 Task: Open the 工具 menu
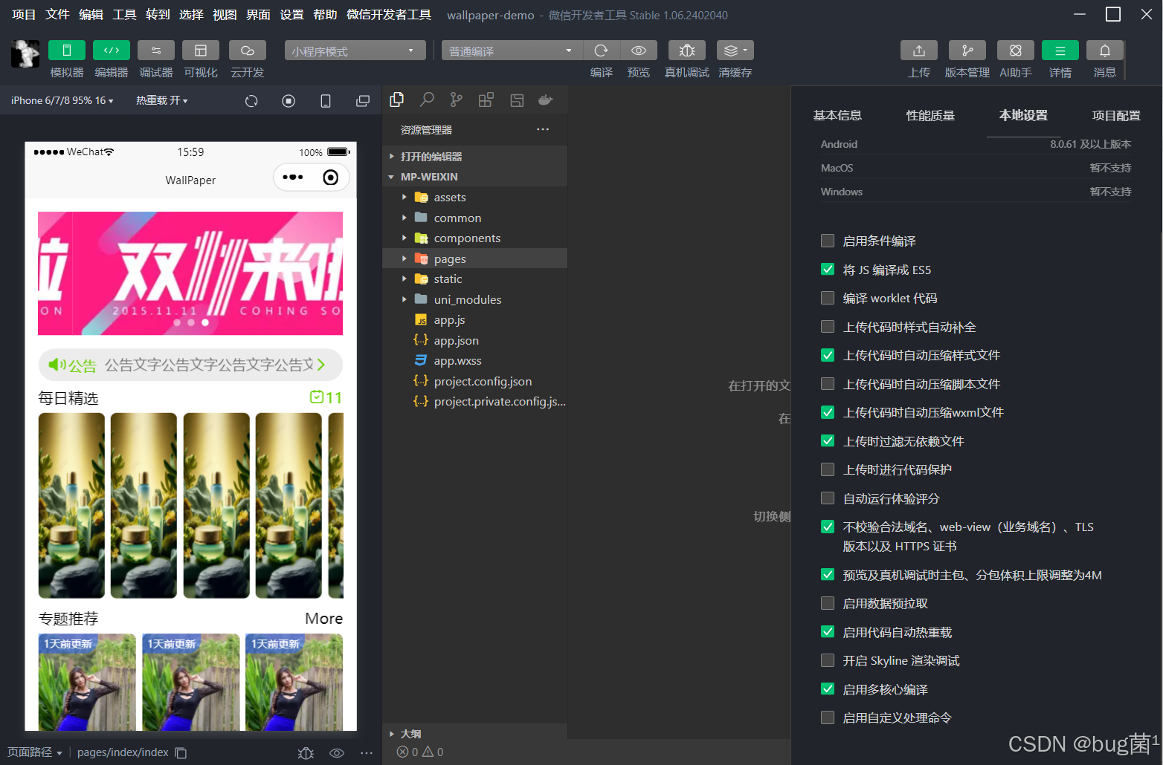coord(124,14)
